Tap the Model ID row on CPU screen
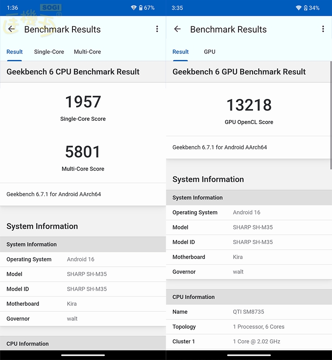332x360 pixels. (83, 289)
